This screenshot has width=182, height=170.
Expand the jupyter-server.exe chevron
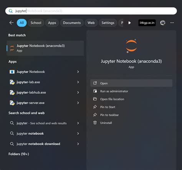coord(78,103)
